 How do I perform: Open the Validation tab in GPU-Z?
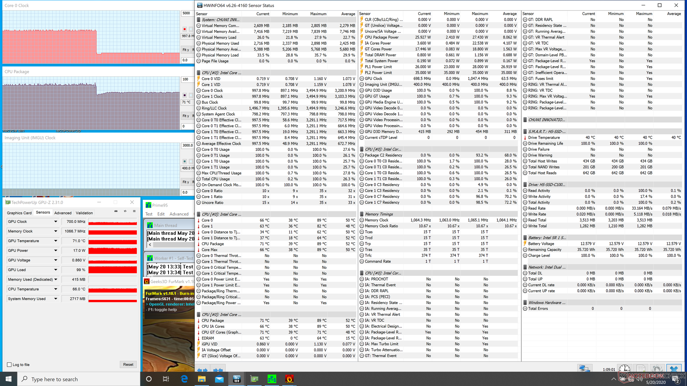coord(84,213)
